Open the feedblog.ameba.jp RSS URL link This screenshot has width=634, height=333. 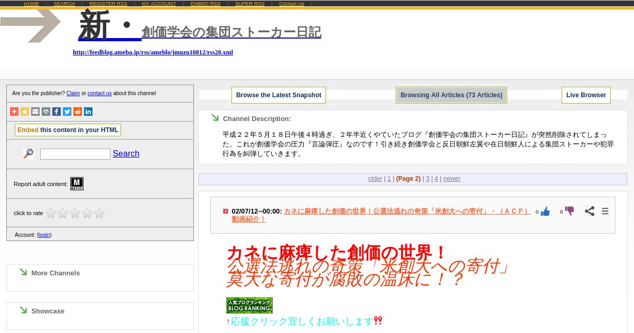coord(153,52)
